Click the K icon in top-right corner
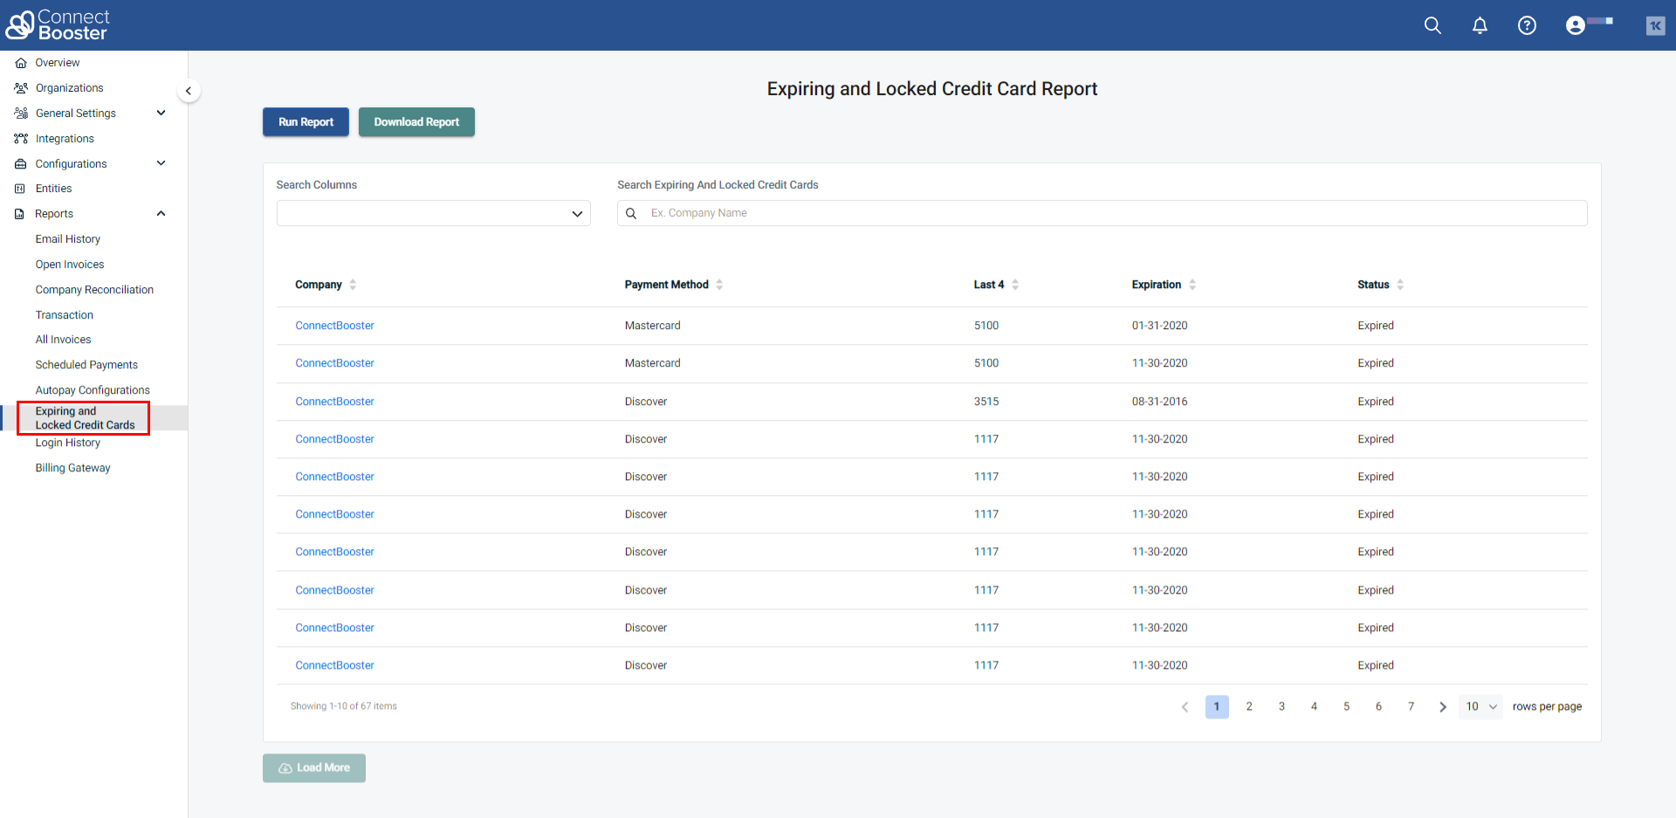The image size is (1676, 818). pyautogui.click(x=1655, y=25)
